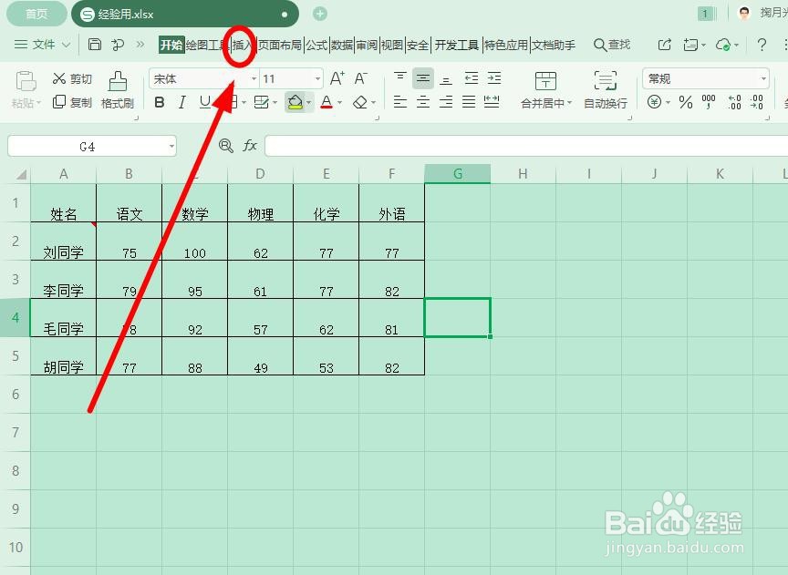Open the font name dropdown (宋体)
The image size is (788, 575).
coord(254,79)
